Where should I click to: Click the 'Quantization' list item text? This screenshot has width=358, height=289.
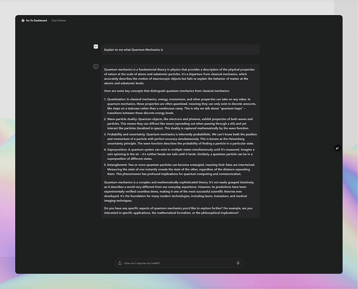[182, 106]
